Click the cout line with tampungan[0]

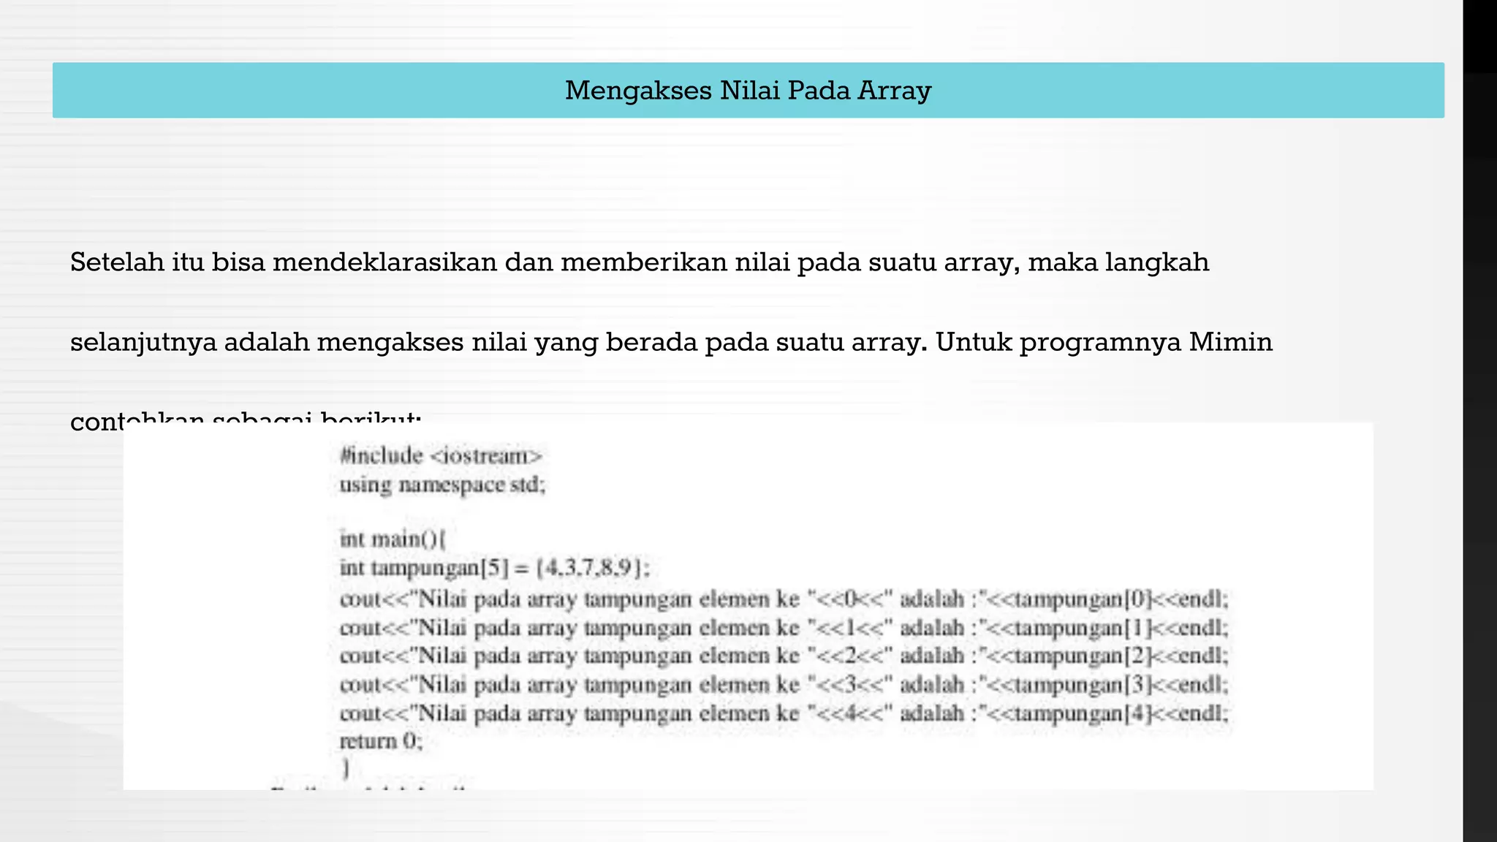click(x=784, y=599)
